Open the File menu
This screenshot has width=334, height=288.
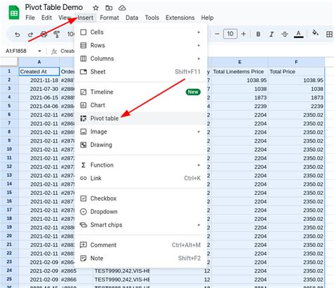pyautogui.click(x=30, y=18)
